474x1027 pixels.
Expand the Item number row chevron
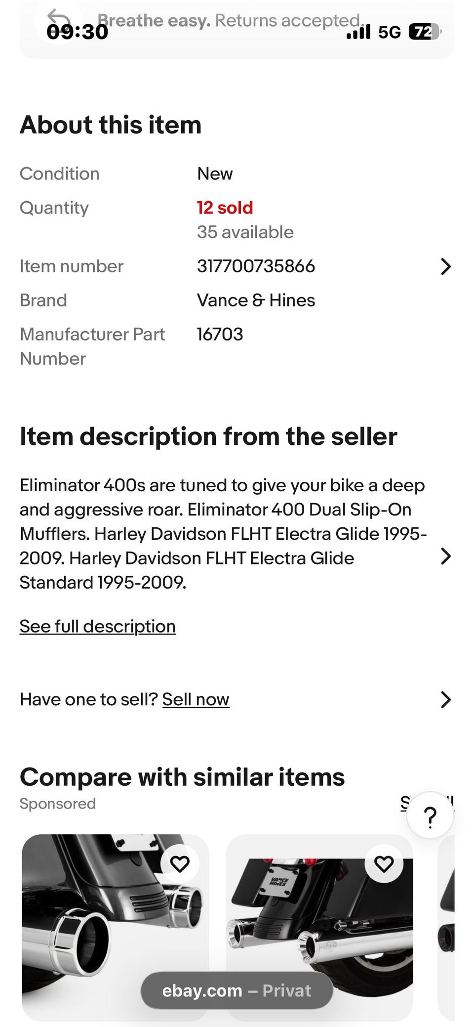point(445,266)
